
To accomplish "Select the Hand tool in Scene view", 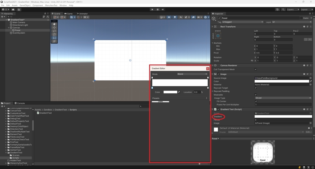I will [x=54, y=24].
